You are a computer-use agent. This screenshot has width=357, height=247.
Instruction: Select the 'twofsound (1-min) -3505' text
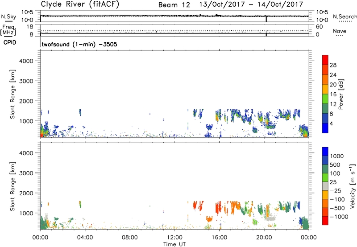point(79,44)
